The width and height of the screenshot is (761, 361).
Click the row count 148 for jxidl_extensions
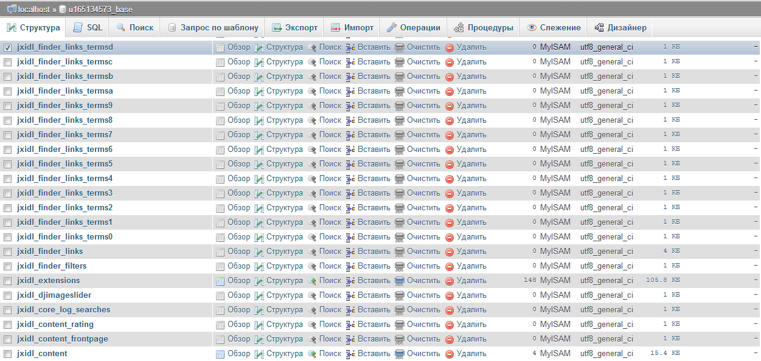[530, 281]
